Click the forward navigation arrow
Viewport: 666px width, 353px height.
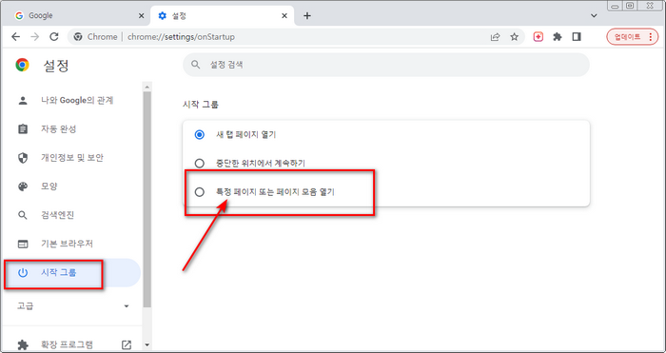tap(35, 37)
